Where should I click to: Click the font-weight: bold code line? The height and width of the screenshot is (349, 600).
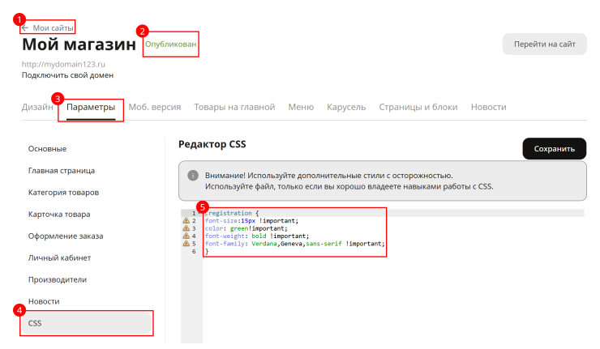(257, 236)
